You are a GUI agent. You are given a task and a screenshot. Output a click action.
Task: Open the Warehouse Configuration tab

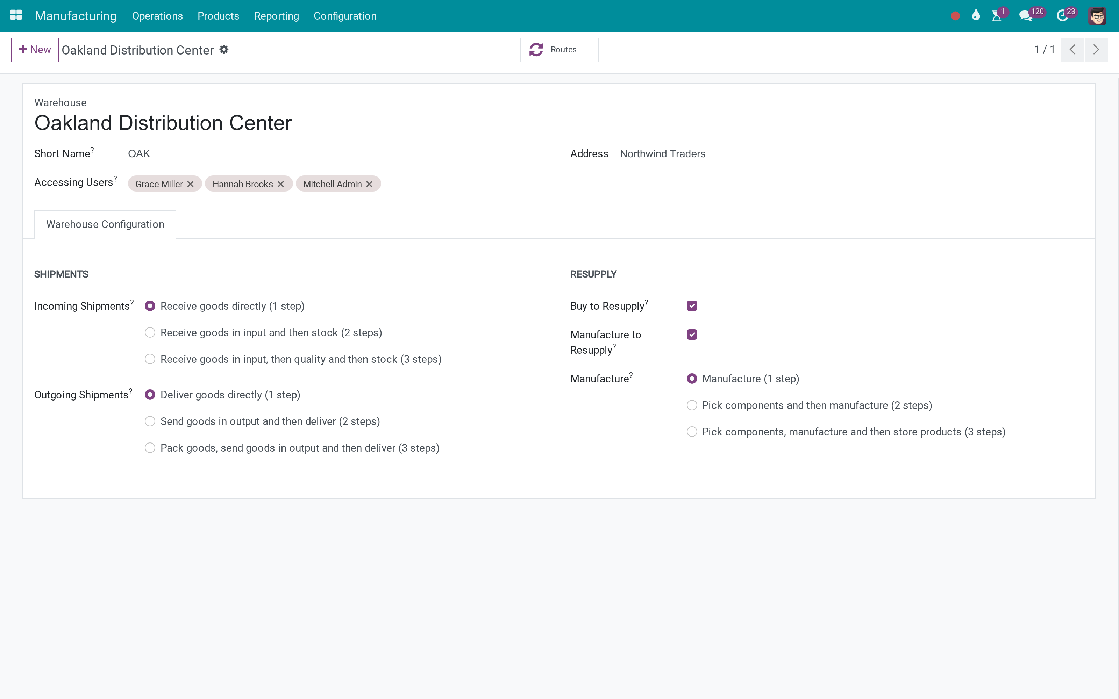(x=105, y=224)
